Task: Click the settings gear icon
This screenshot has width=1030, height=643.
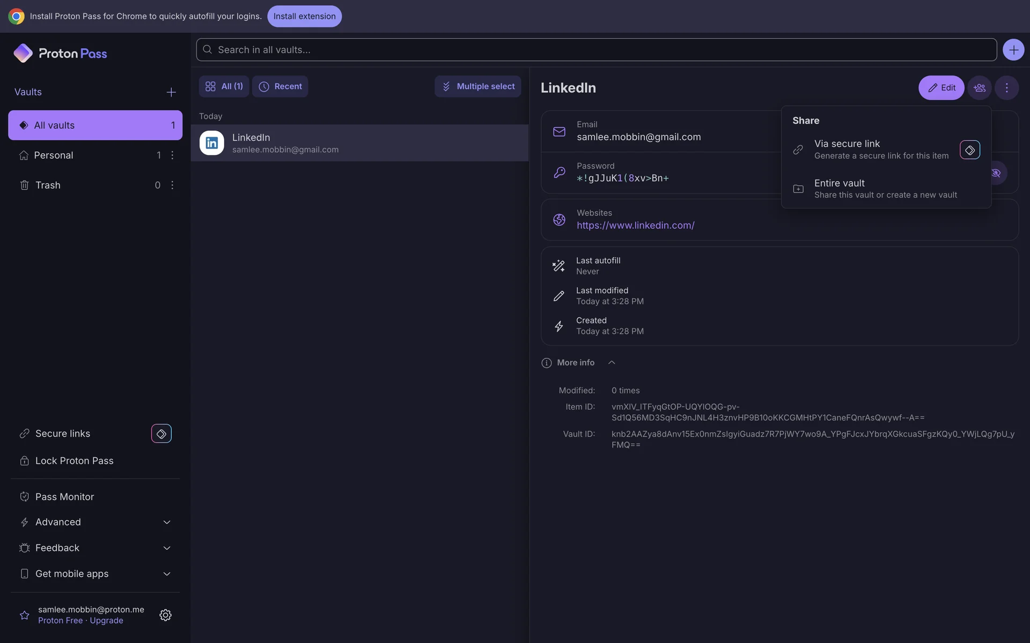Action: (x=165, y=615)
